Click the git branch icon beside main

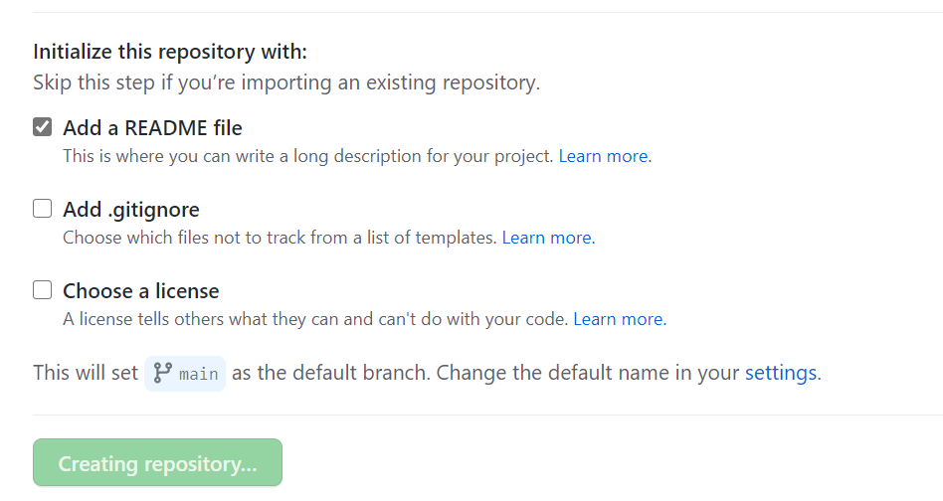click(162, 373)
